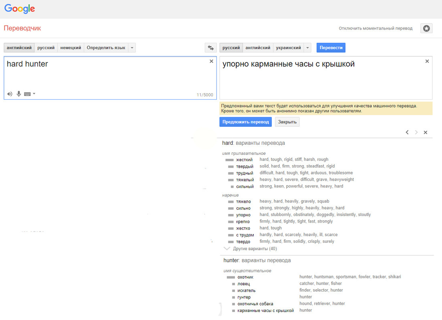Image resolution: width=442 pixels, height=320 pixels.
Task: Click the Закрыть button
Action: [287, 122]
